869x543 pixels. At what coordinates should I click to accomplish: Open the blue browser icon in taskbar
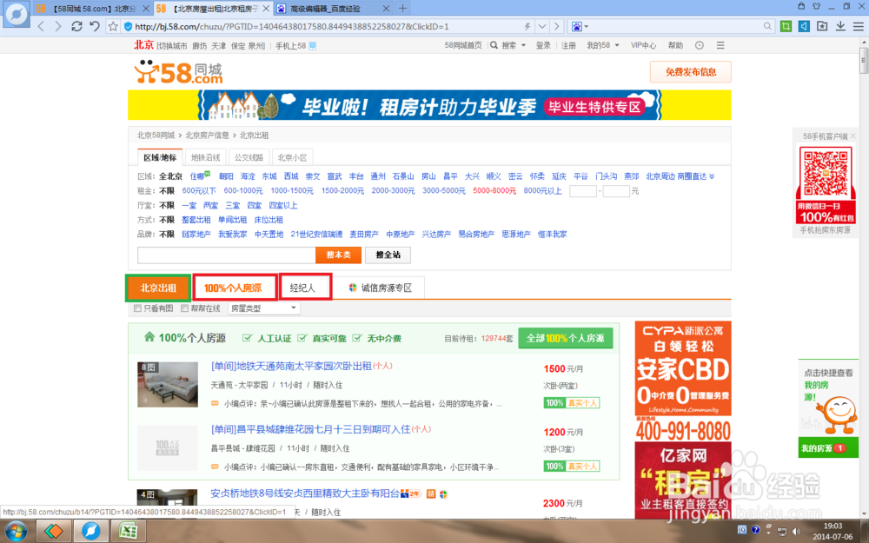[91, 531]
